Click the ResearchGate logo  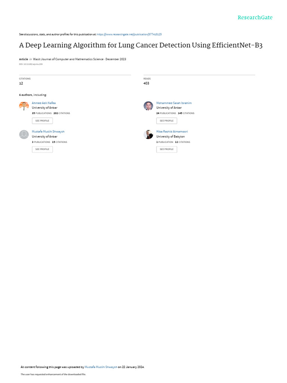[255, 18]
